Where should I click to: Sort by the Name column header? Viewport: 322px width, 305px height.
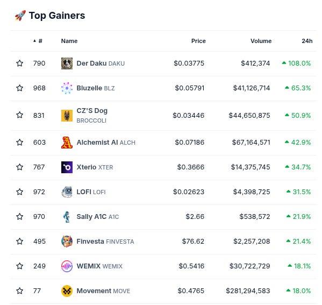[x=69, y=41]
